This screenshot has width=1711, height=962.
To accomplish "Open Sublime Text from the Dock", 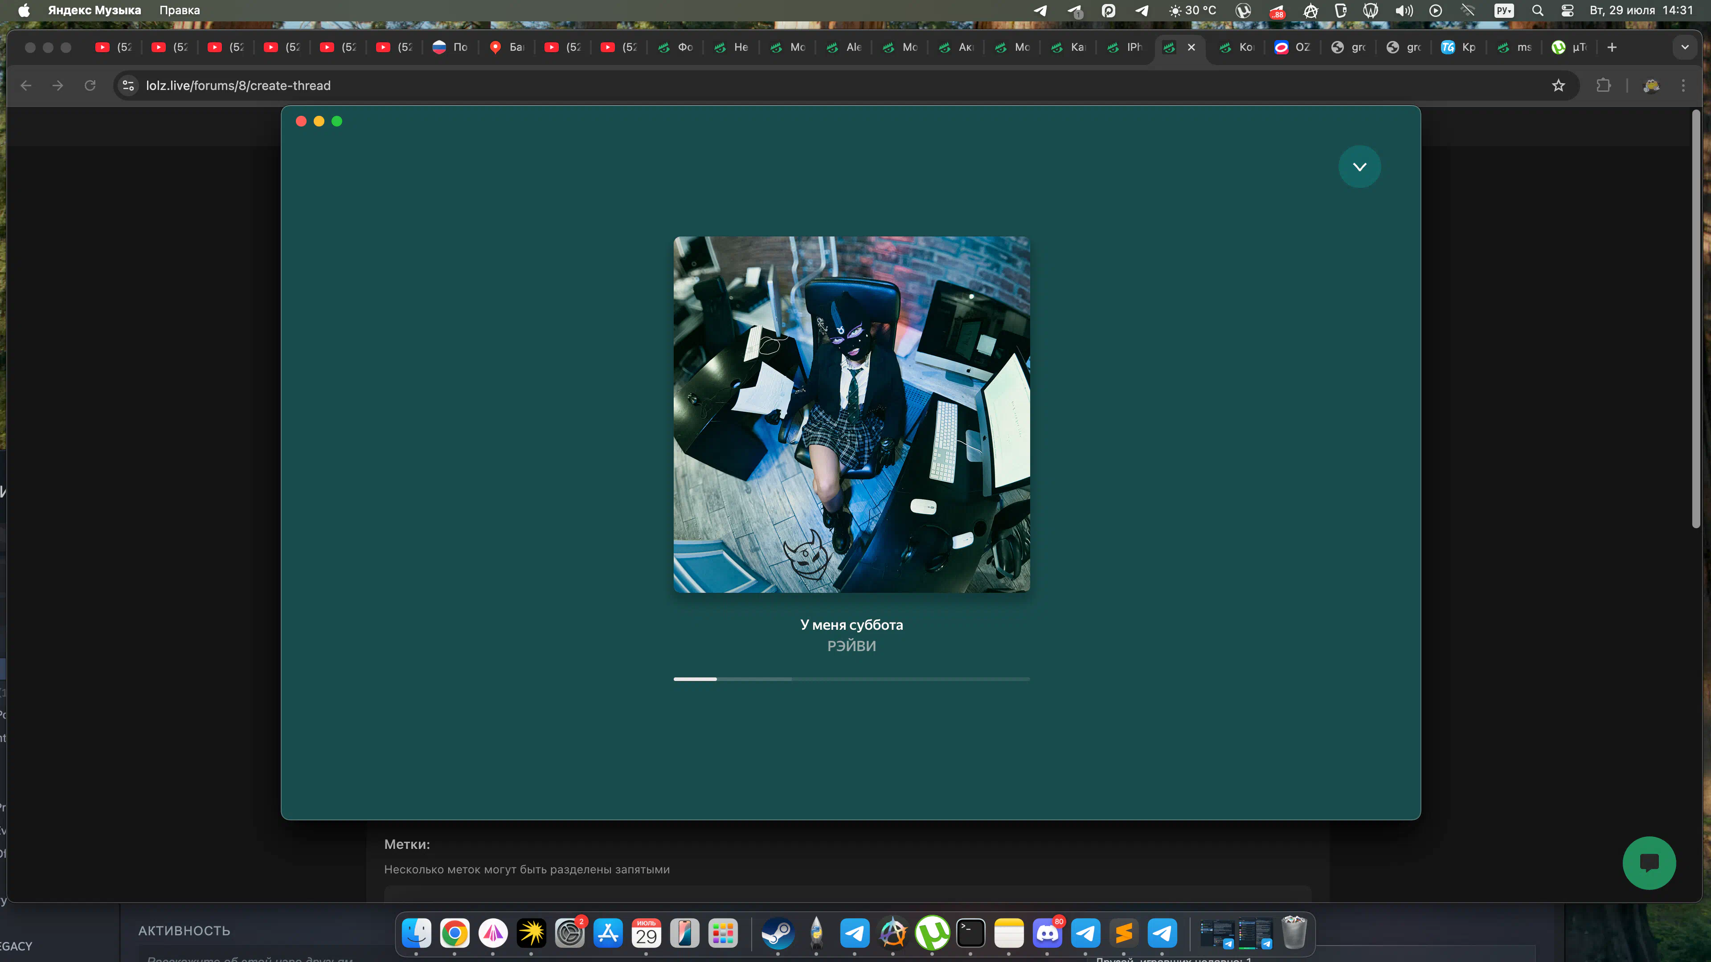I will pyautogui.click(x=1124, y=933).
